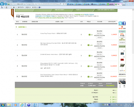Click the 8% 추가적립 banner in sidebar
134x107 pixels.
122,36
